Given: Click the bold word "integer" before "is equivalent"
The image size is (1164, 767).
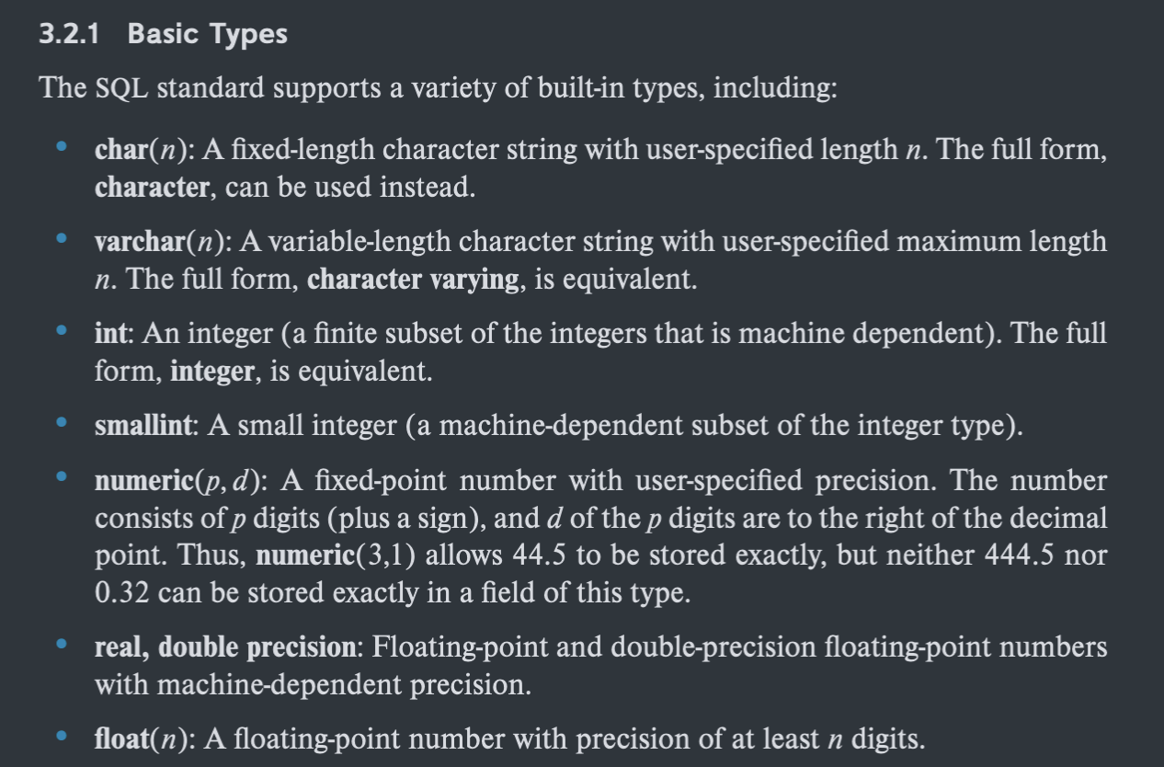Looking at the screenshot, I should click(x=211, y=372).
